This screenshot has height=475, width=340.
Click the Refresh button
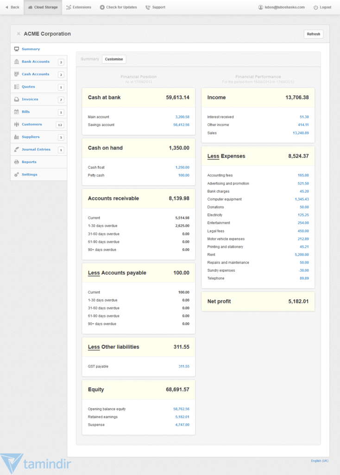pyautogui.click(x=314, y=34)
